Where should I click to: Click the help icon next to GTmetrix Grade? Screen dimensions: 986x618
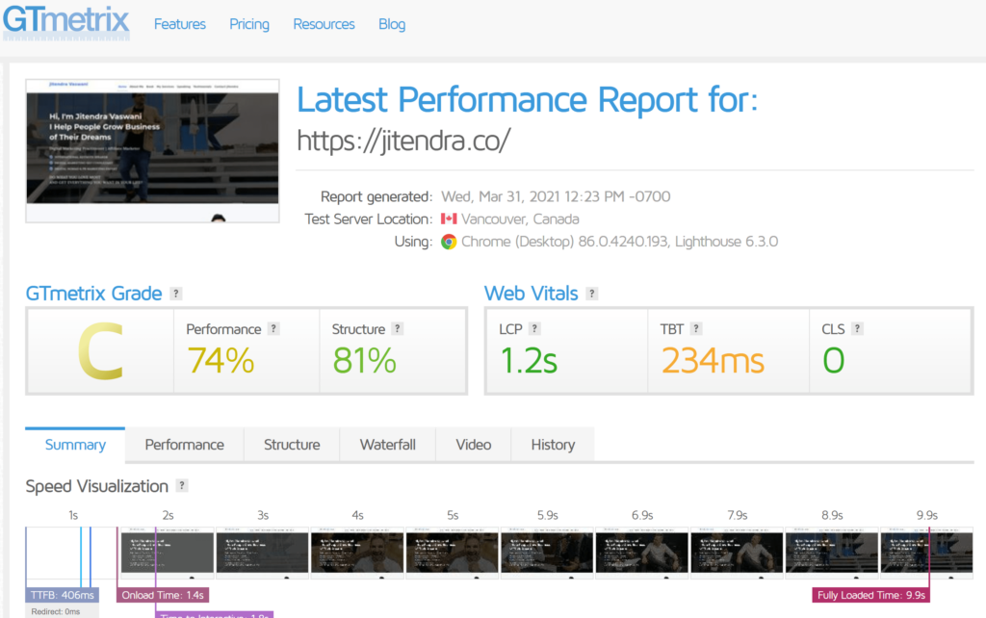coord(176,294)
